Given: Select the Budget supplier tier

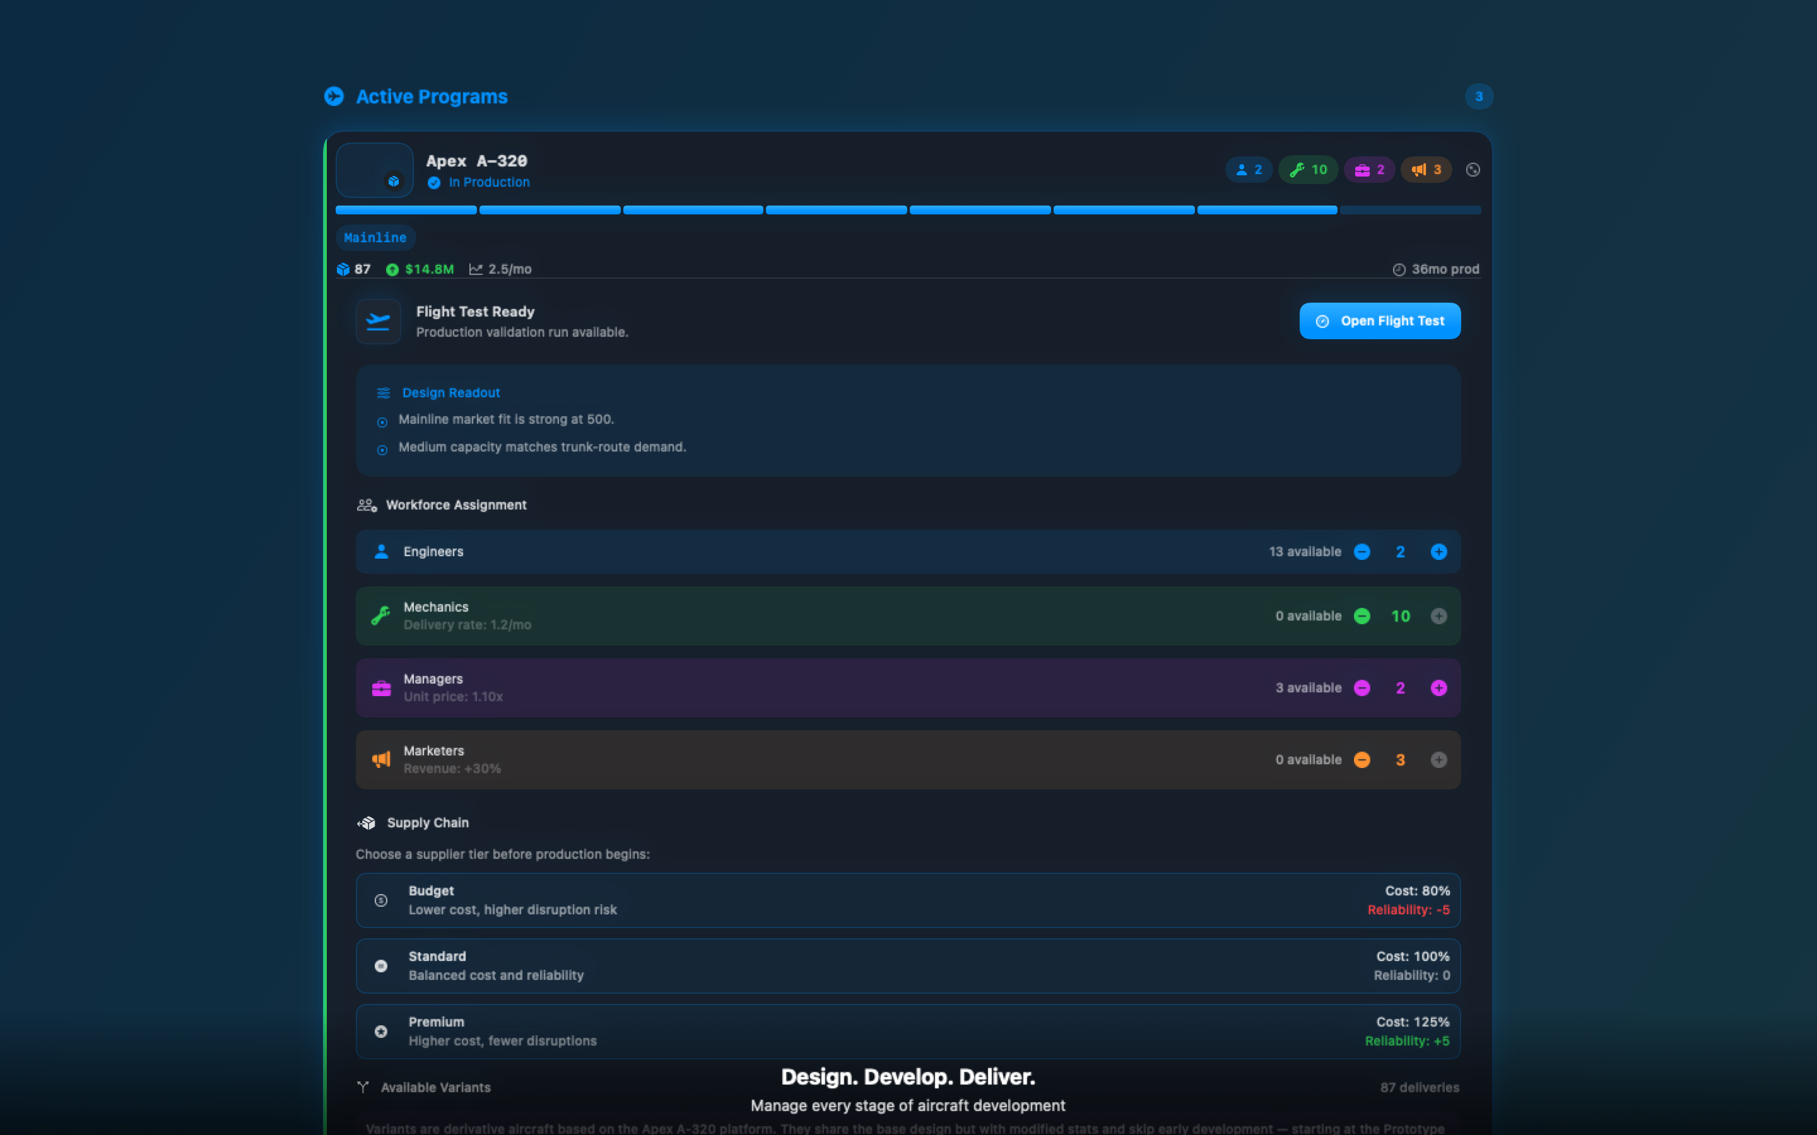Looking at the screenshot, I should (x=908, y=900).
